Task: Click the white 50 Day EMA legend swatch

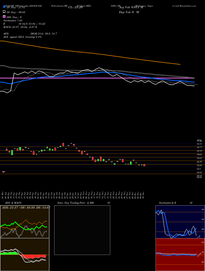Action: [4, 12]
